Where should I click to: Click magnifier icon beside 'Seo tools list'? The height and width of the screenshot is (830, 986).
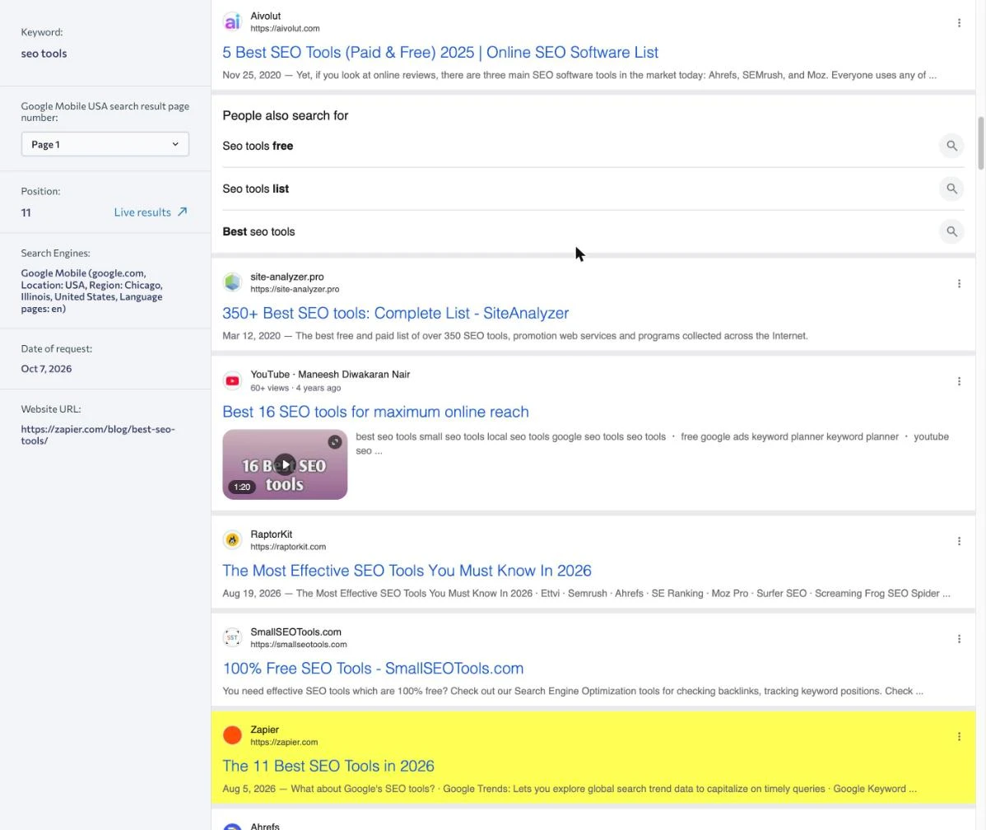coord(951,189)
